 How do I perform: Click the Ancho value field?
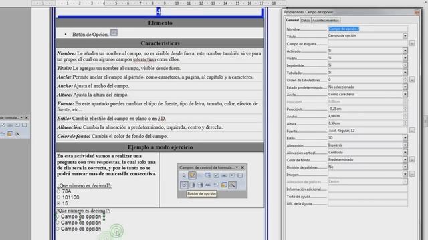point(365,116)
